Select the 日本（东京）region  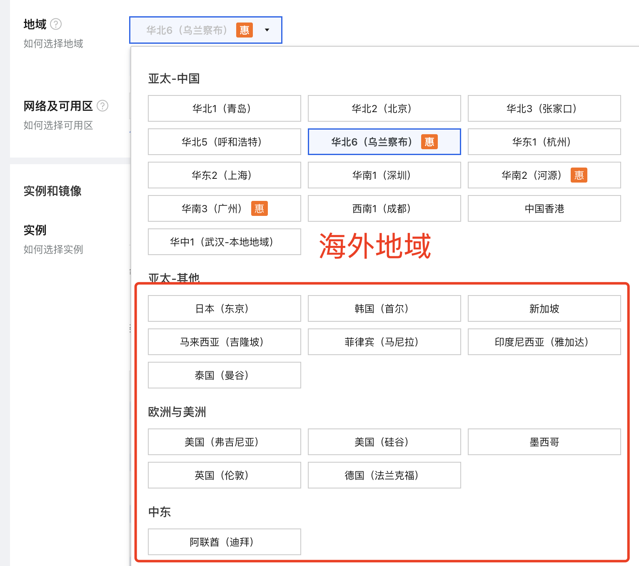click(224, 308)
